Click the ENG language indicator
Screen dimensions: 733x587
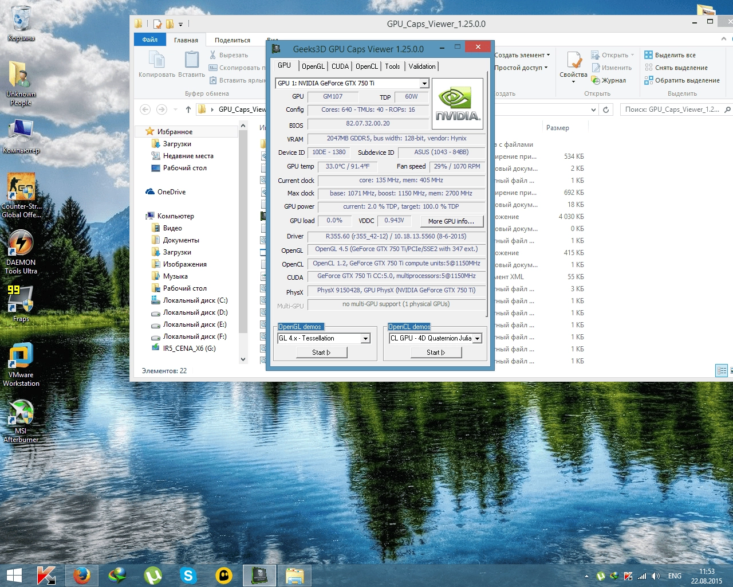pos(675,576)
